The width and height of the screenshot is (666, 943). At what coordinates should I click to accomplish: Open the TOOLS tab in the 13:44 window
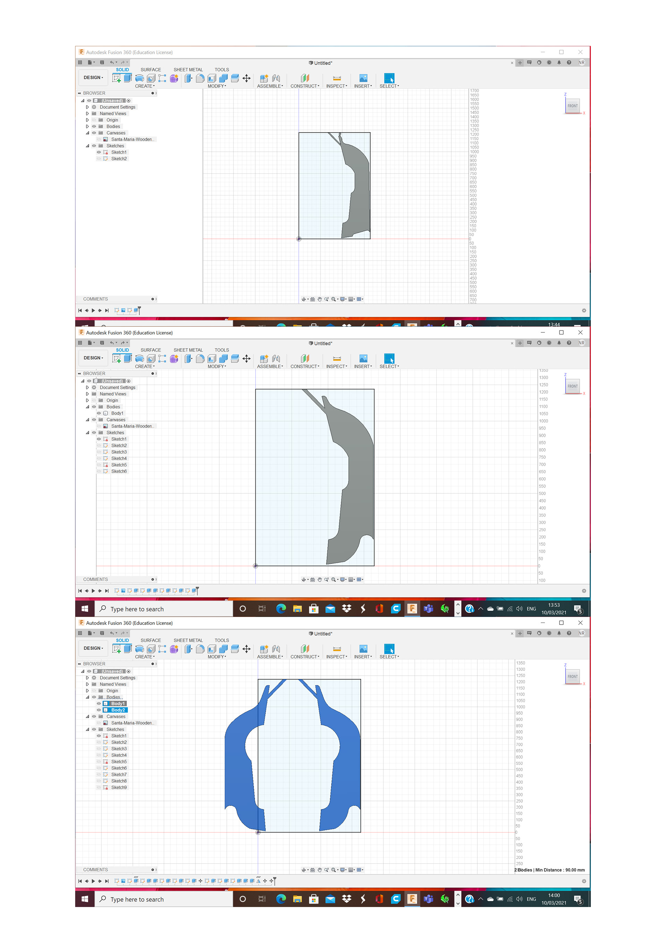pyautogui.click(x=222, y=70)
